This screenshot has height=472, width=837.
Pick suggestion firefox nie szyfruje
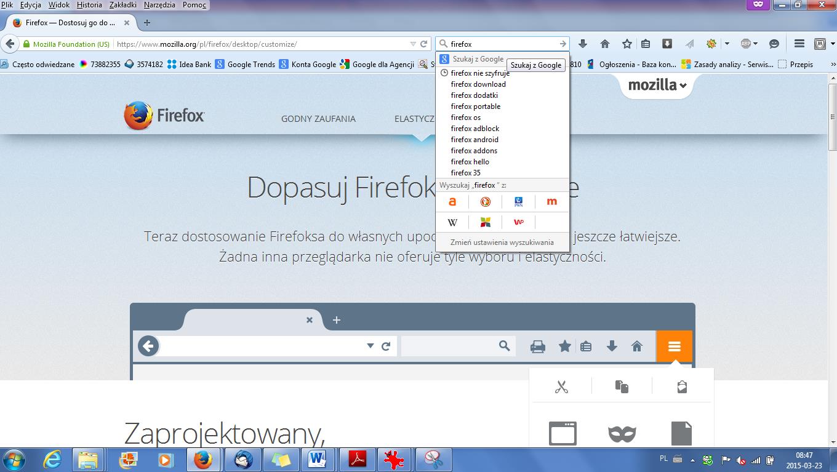point(502,73)
